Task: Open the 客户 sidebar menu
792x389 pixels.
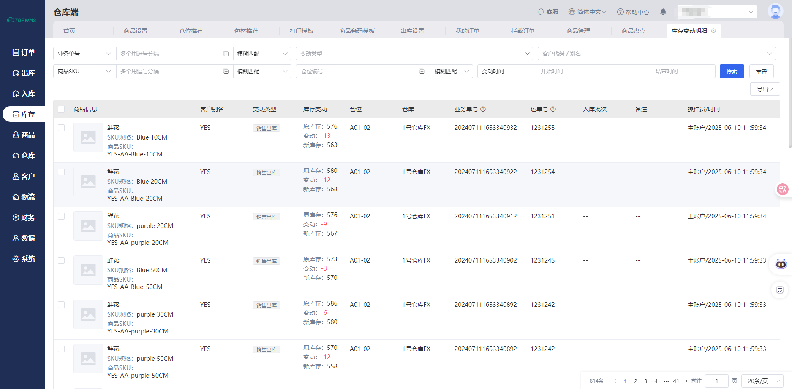Action: tap(24, 176)
